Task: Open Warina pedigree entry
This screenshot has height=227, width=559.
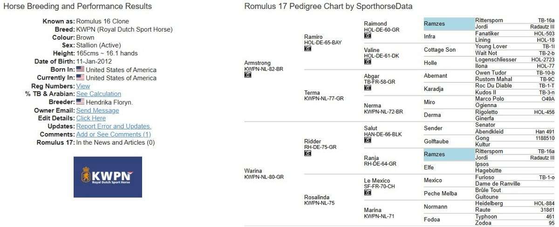Action: tap(253, 171)
